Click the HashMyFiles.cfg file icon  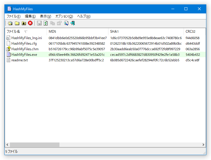pos(8,44)
